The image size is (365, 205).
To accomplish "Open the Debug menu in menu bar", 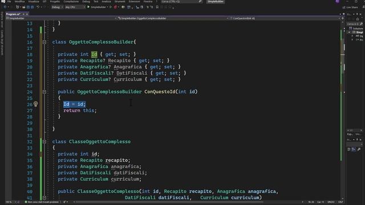I will 86,1.
